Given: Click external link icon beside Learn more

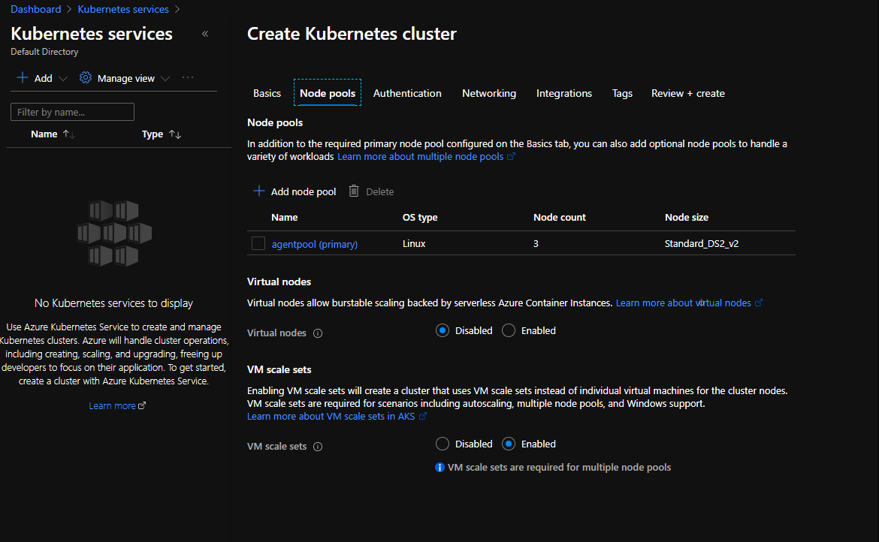Looking at the screenshot, I should point(142,406).
